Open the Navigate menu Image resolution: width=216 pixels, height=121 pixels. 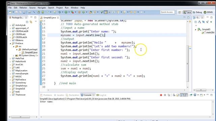coord(42,8)
